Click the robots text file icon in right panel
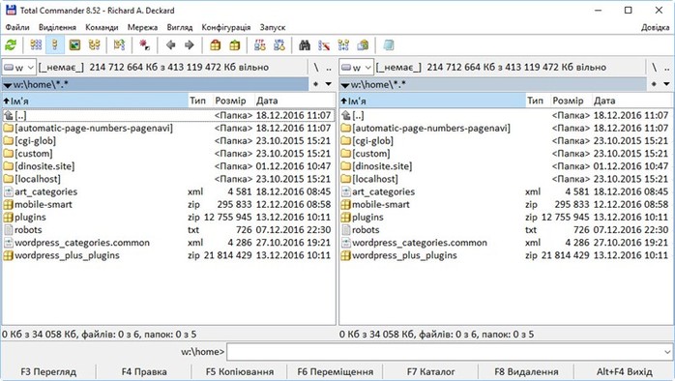 coord(345,230)
